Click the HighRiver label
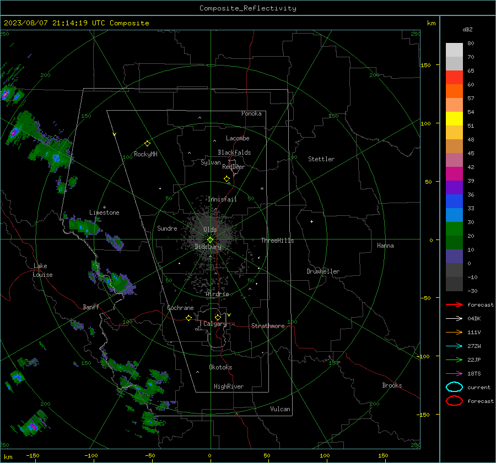This screenshot has height=463, width=496. pyautogui.click(x=229, y=386)
